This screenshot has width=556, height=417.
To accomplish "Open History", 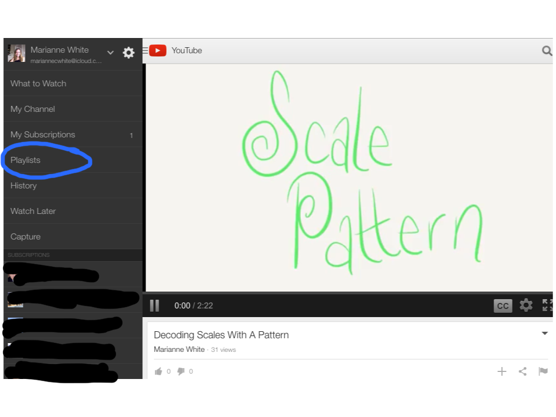I will [73, 186].
